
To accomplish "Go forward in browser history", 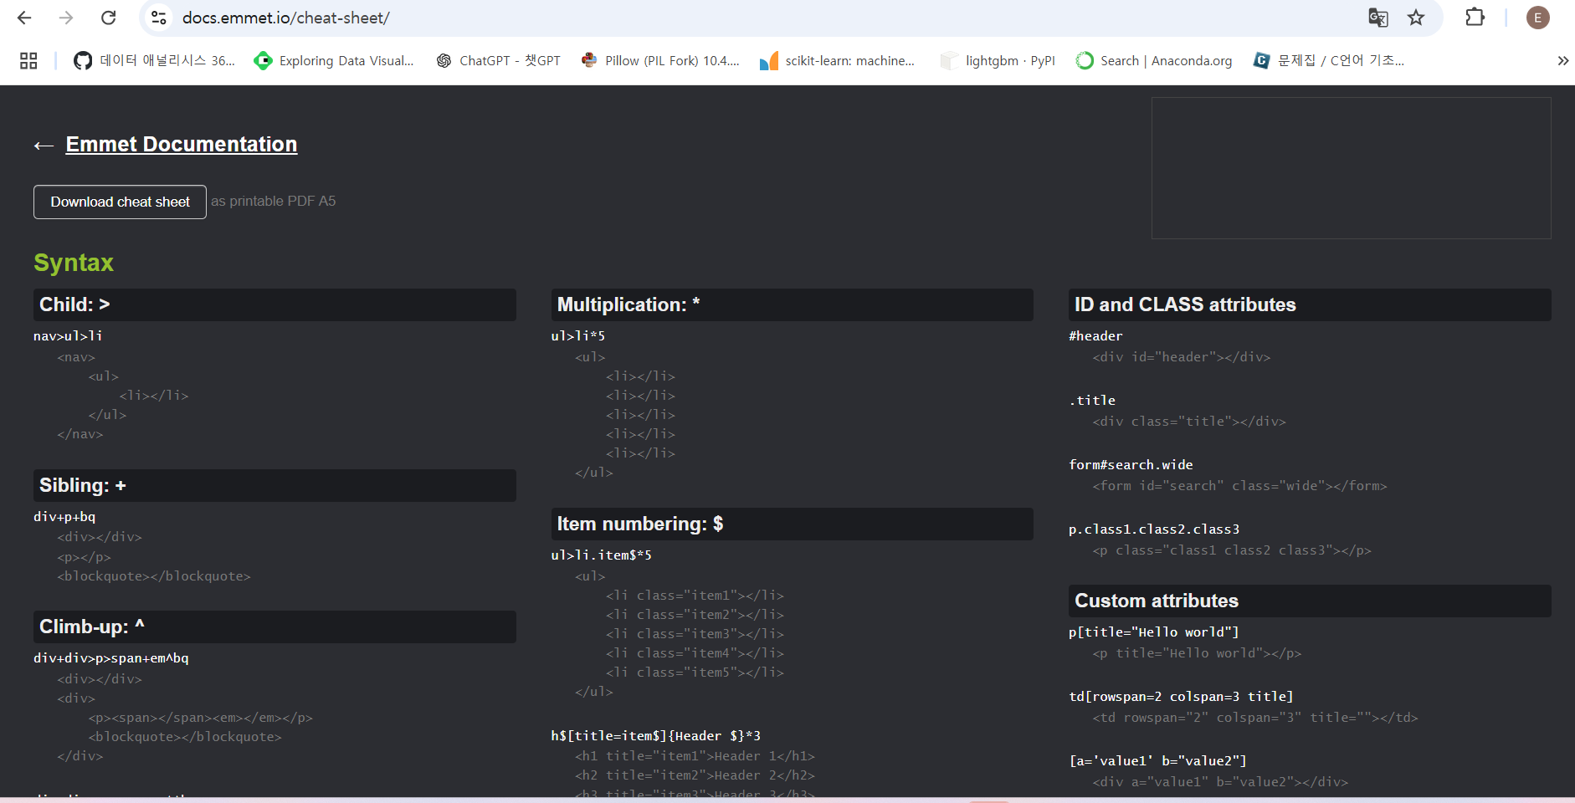I will click(66, 18).
